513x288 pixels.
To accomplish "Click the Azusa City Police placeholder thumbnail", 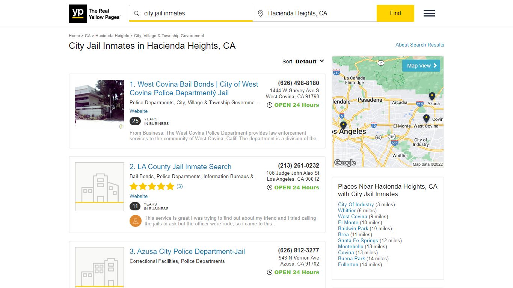I will pyautogui.click(x=100, y=267).
